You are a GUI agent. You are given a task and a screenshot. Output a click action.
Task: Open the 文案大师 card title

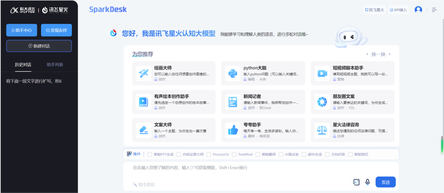coord(163,125)
